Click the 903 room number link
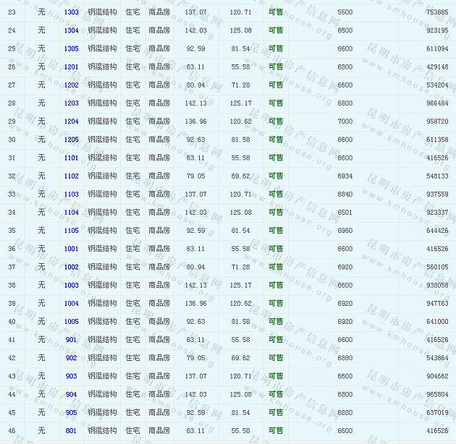This screenshot has width=456, height=444. pyautogui.click(x=71, y=376)
